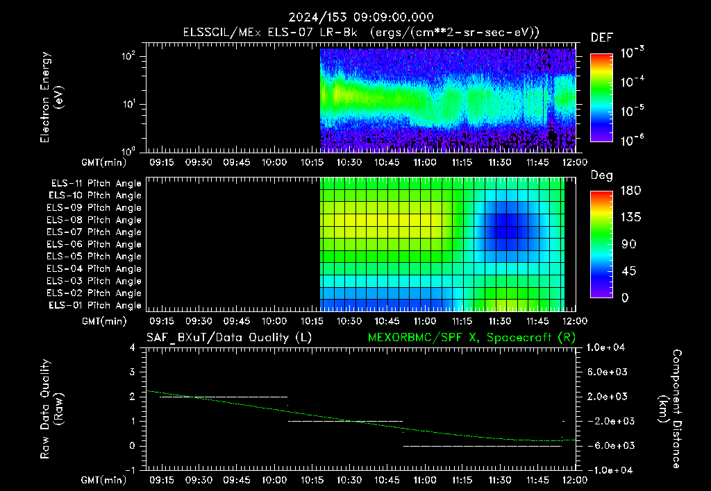Select the ELS-03 Pitch Angle row label
Screen dimensions: 711x491
[94, 281]
